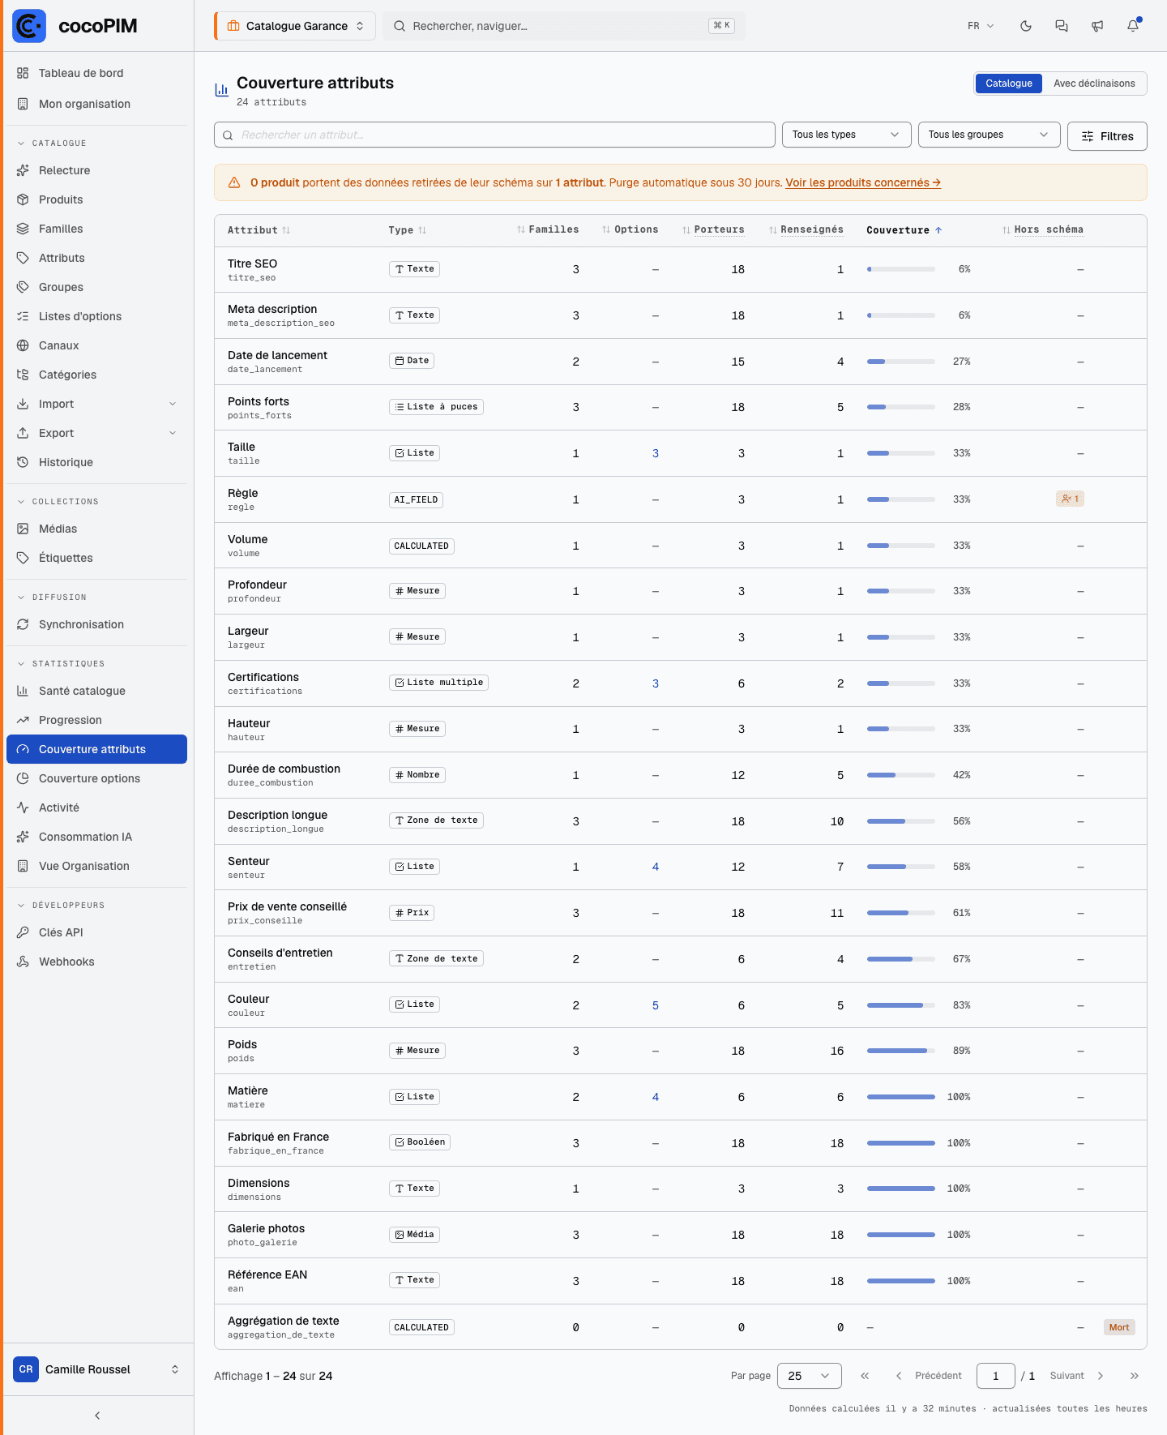This screenshot has height=1435, width=1167.
Task: Click the cocoPIM logo
Action: (75, 26)
